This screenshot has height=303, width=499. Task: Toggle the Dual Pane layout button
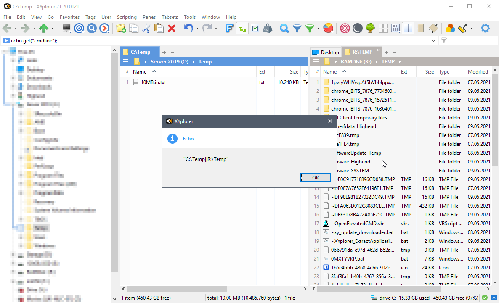coord(408,28)
